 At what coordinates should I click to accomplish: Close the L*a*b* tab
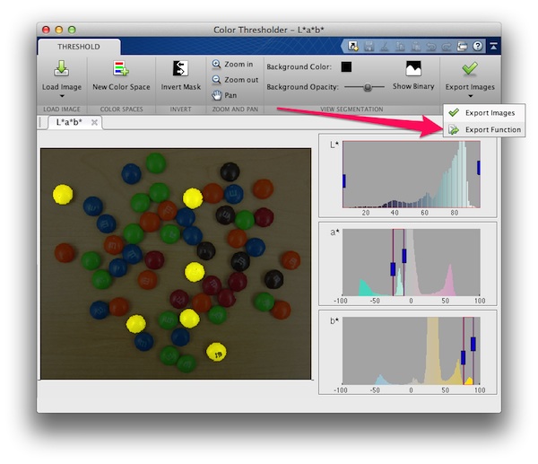click(94, 122)
